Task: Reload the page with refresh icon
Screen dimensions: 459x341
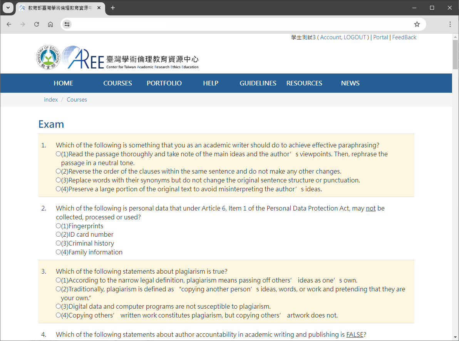Action: click(37, 24)
